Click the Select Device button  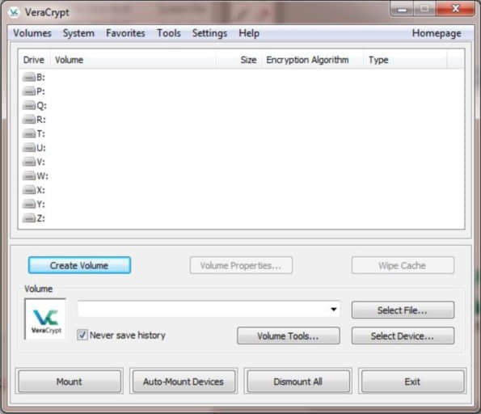pyautogui.click(x=403, y=336)
